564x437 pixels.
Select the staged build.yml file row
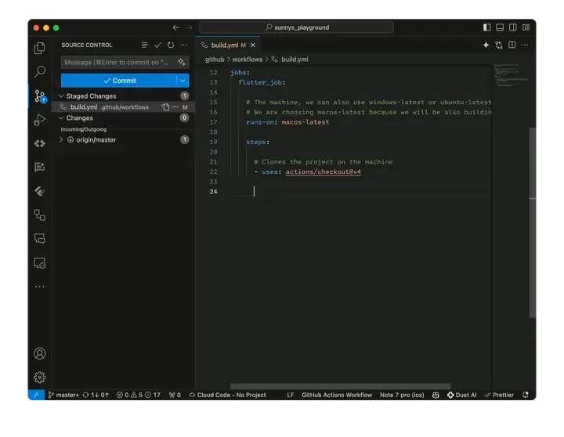click(124, 107)
